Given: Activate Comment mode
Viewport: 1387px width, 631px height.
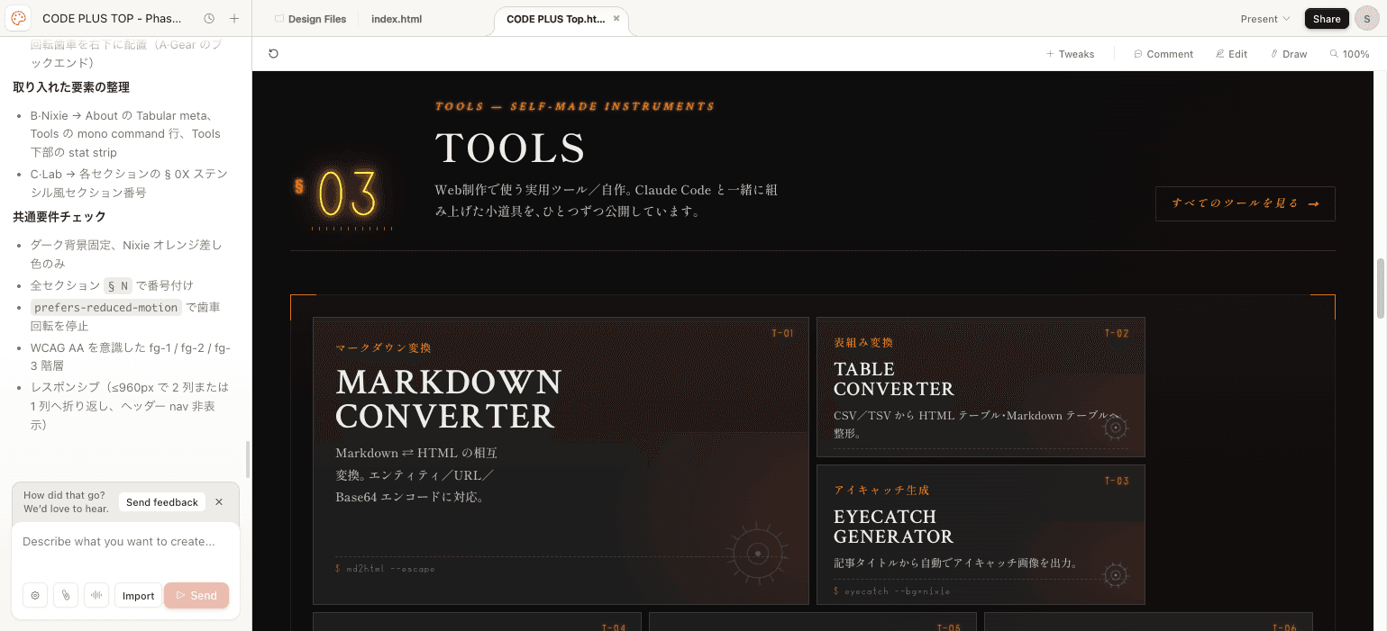Looking at the screenshot, I should click(1163, 54).
